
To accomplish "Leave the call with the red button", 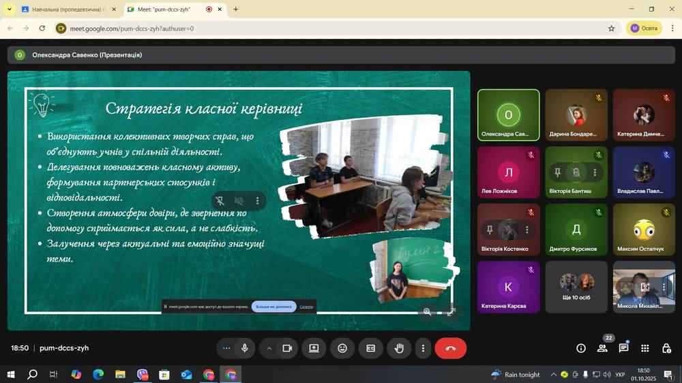I will point(450,348).
